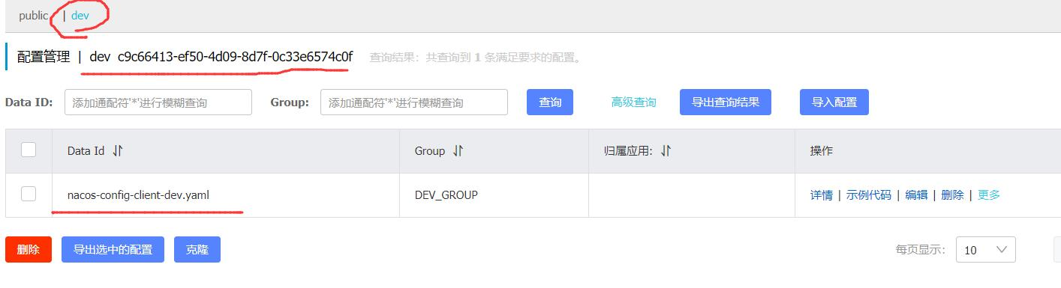Switch to the public namespace tab

click(34, 16)
